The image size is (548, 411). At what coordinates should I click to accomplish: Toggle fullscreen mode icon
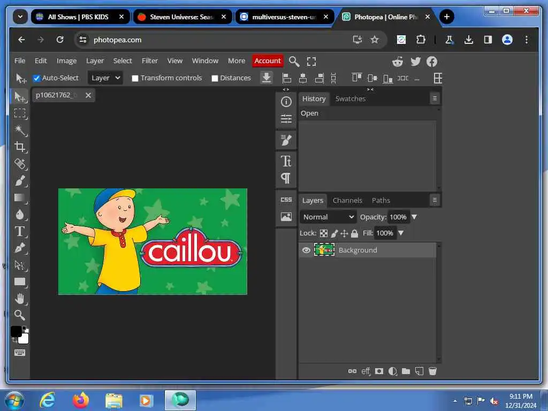click(x=311, y=62)
